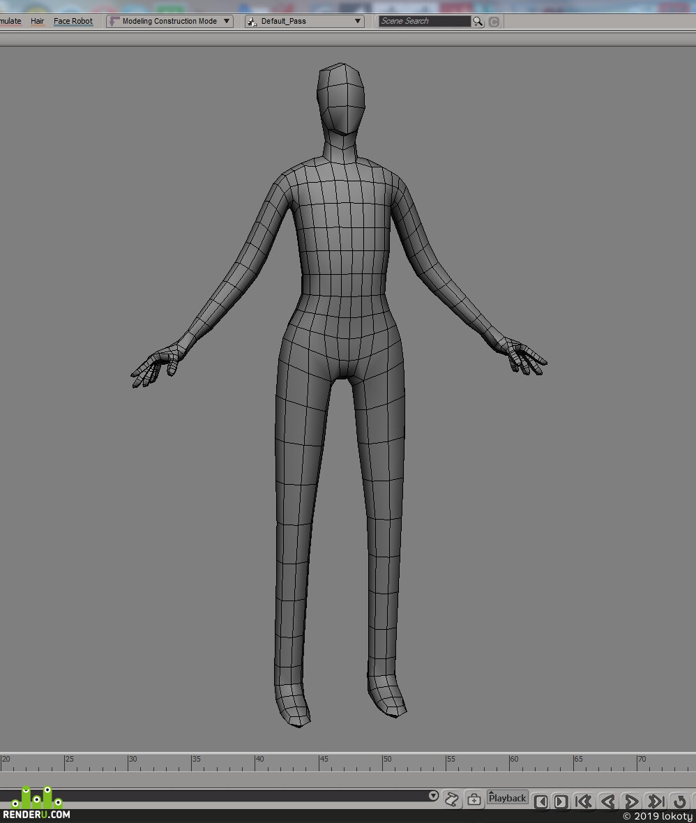
Task: Step back one frame
Action: point(540,801)
